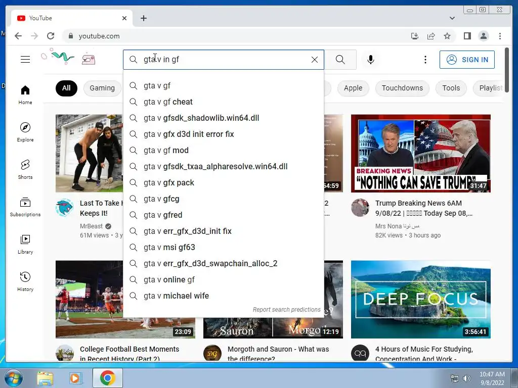Choose suggestion 'gta v msi gf63'
518x388 pixels.
[223, 247]
